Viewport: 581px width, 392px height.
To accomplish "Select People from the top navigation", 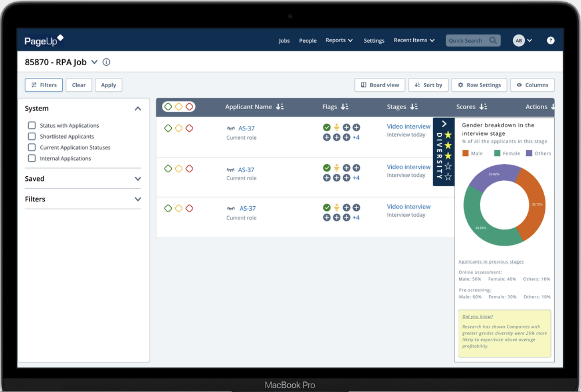I will pos(308,40).
